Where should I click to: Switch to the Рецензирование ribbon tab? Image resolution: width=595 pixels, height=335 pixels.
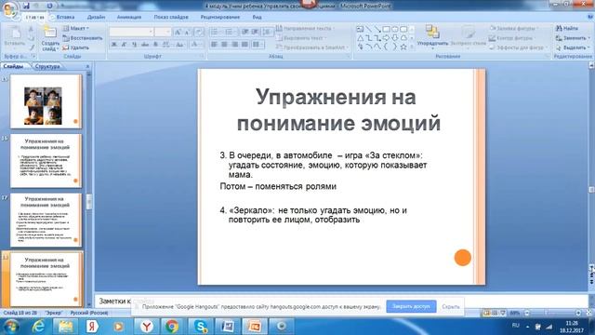click(x=220, y=17)
